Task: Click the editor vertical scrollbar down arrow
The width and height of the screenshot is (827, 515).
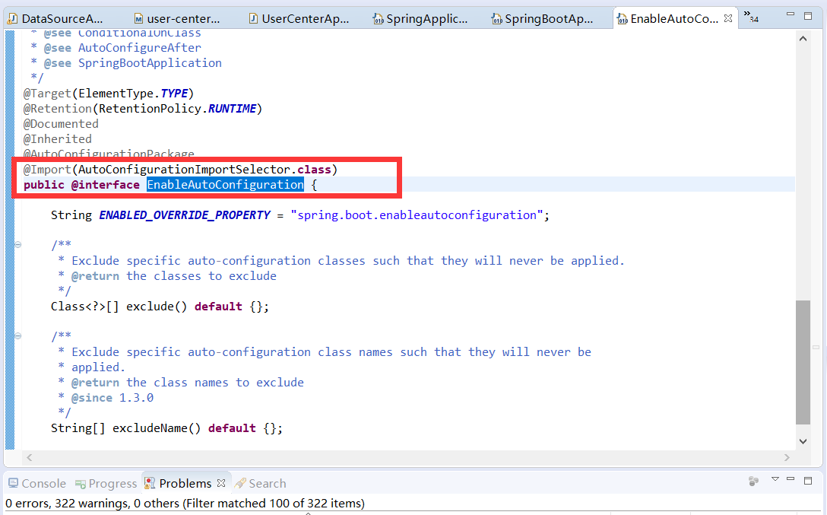Action: (x=803, y=442)
